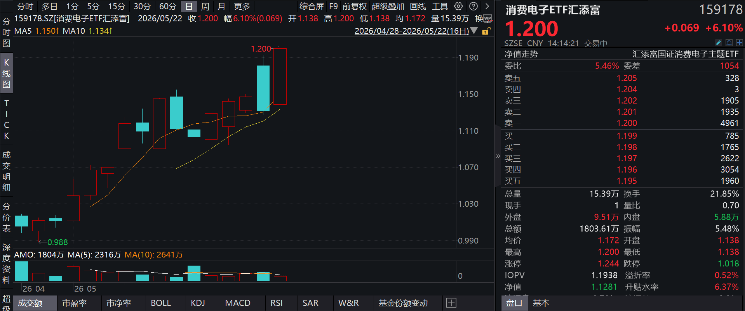Select the 市盈率 indicator tab
745x311 pixels.
coord(75,303)
